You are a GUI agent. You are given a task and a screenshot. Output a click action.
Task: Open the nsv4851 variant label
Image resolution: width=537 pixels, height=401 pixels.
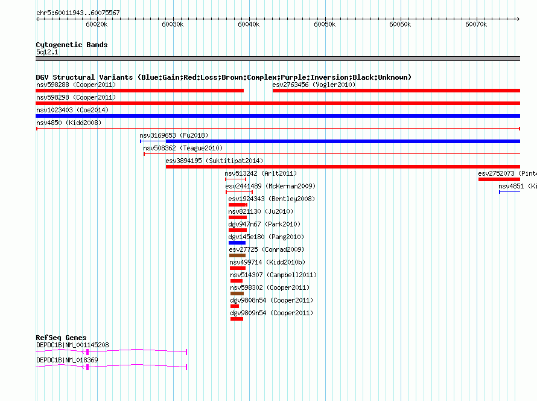pos(518,186)
